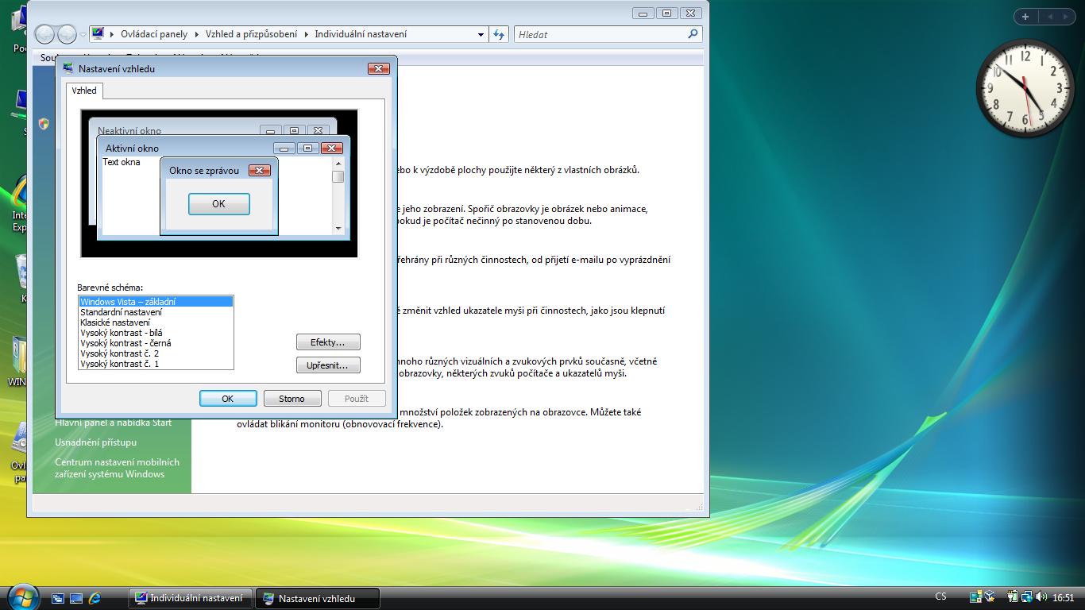1085x610 pixels.
Task: Click the sidebar previous gadgets arrow
Action: (1049, 16)
